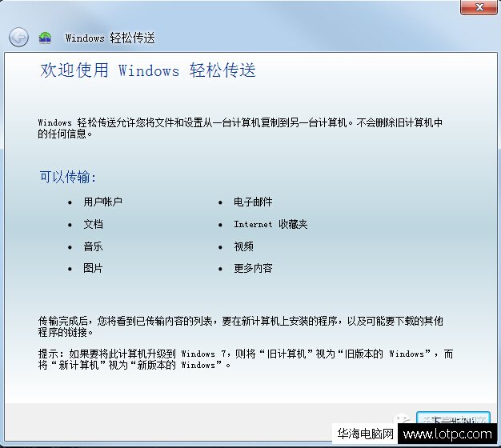Select the list item '电子邮件'

click(x=253, y=202)
